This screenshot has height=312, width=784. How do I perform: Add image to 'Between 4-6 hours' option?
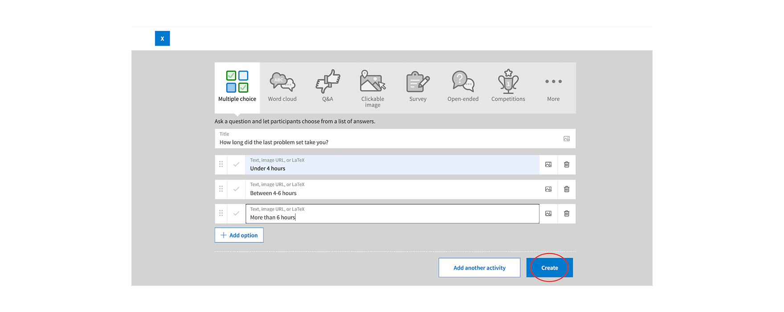548,189
